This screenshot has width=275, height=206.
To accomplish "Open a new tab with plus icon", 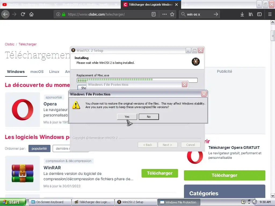I will click(185, 5).
